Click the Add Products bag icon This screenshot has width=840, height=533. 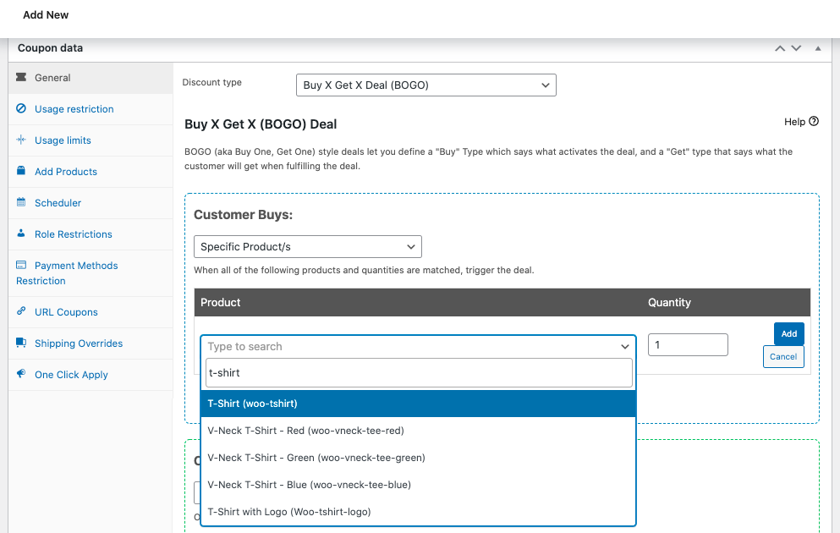[21, 170]
